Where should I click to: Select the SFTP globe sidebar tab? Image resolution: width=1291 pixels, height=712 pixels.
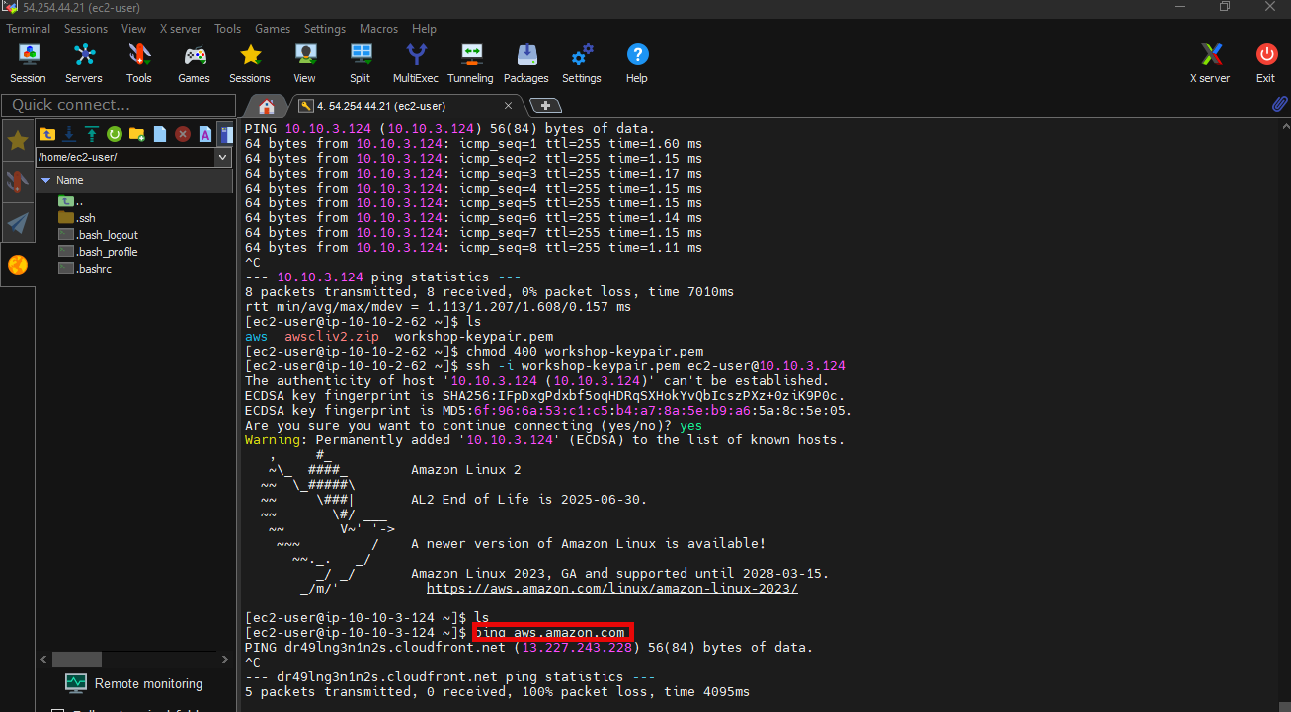click(18, 265)
